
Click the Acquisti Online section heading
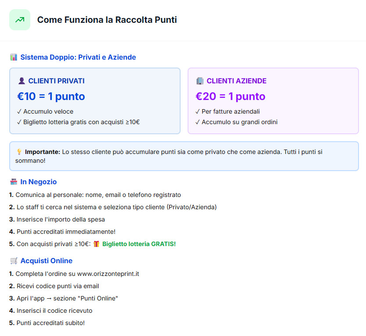pos(47,261)
